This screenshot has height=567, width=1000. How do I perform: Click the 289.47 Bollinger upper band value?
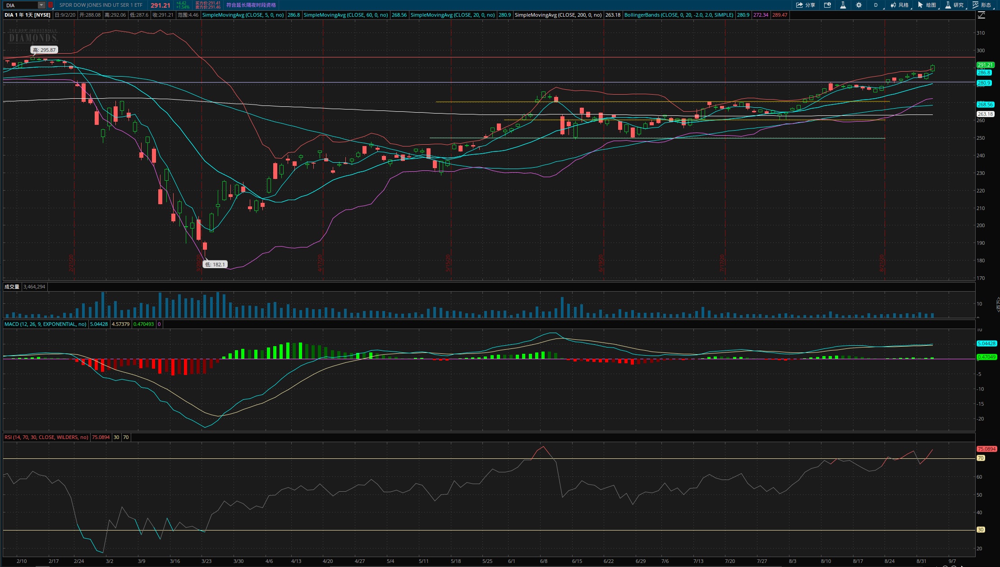780,15
